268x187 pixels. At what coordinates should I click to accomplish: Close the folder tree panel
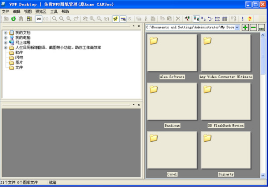coord(139,26)
